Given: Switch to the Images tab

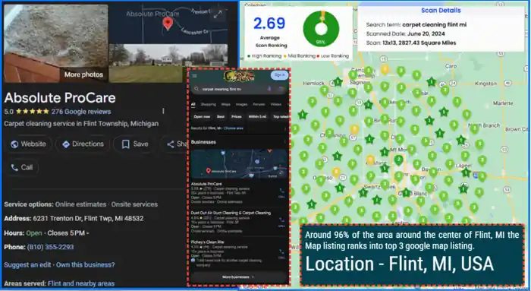Looking at the screenshot, I should 241,104.
